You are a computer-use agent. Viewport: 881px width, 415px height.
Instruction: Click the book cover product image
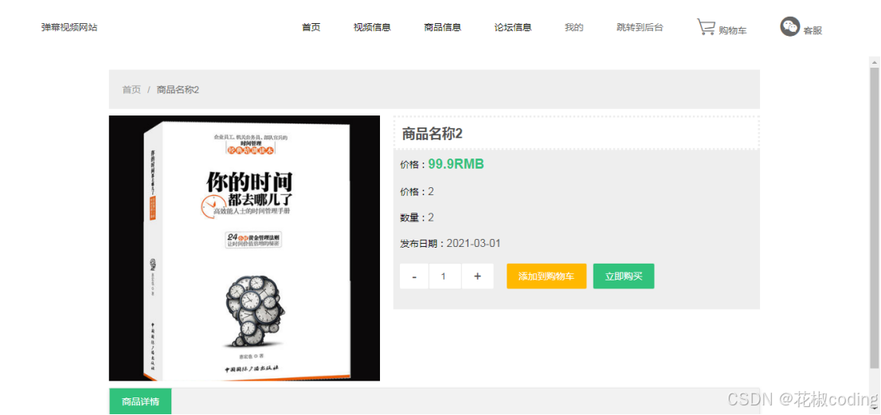coord(245,249)
